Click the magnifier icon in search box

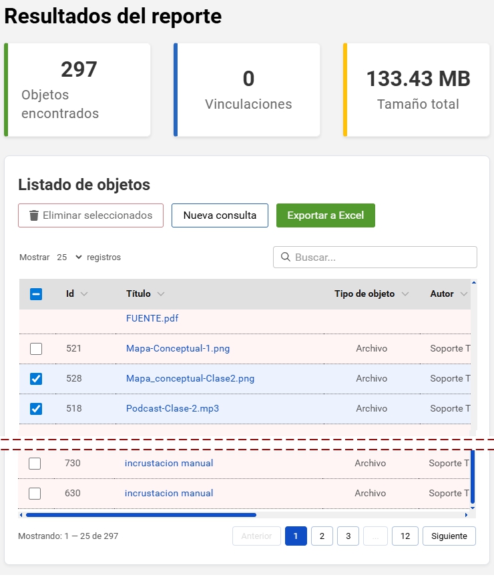285,257
